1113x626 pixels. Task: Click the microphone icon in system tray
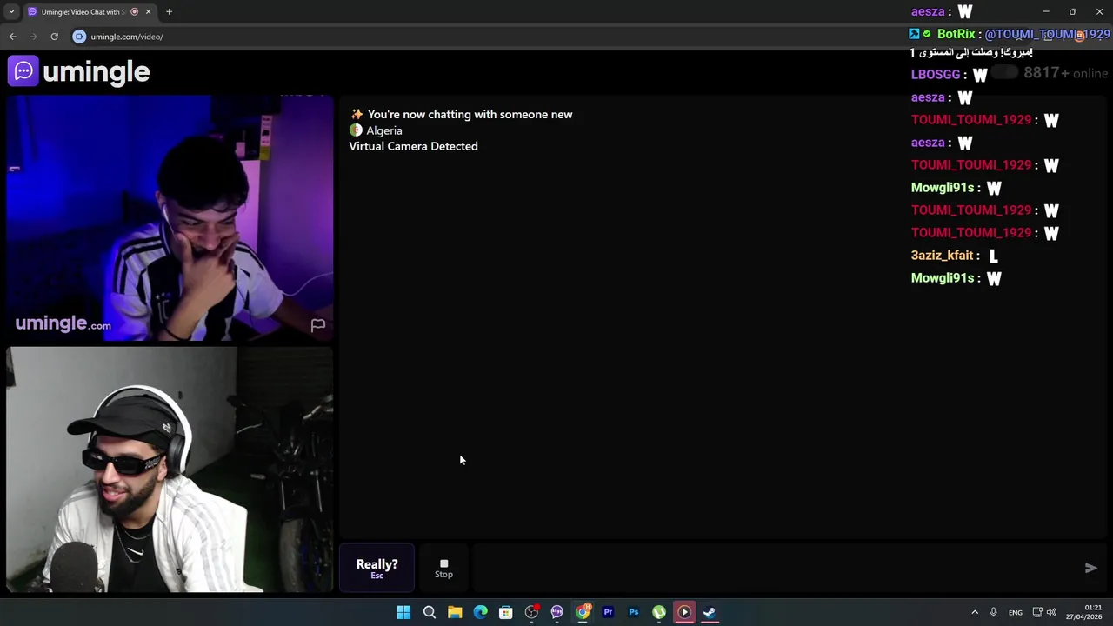tap(993, 612)
